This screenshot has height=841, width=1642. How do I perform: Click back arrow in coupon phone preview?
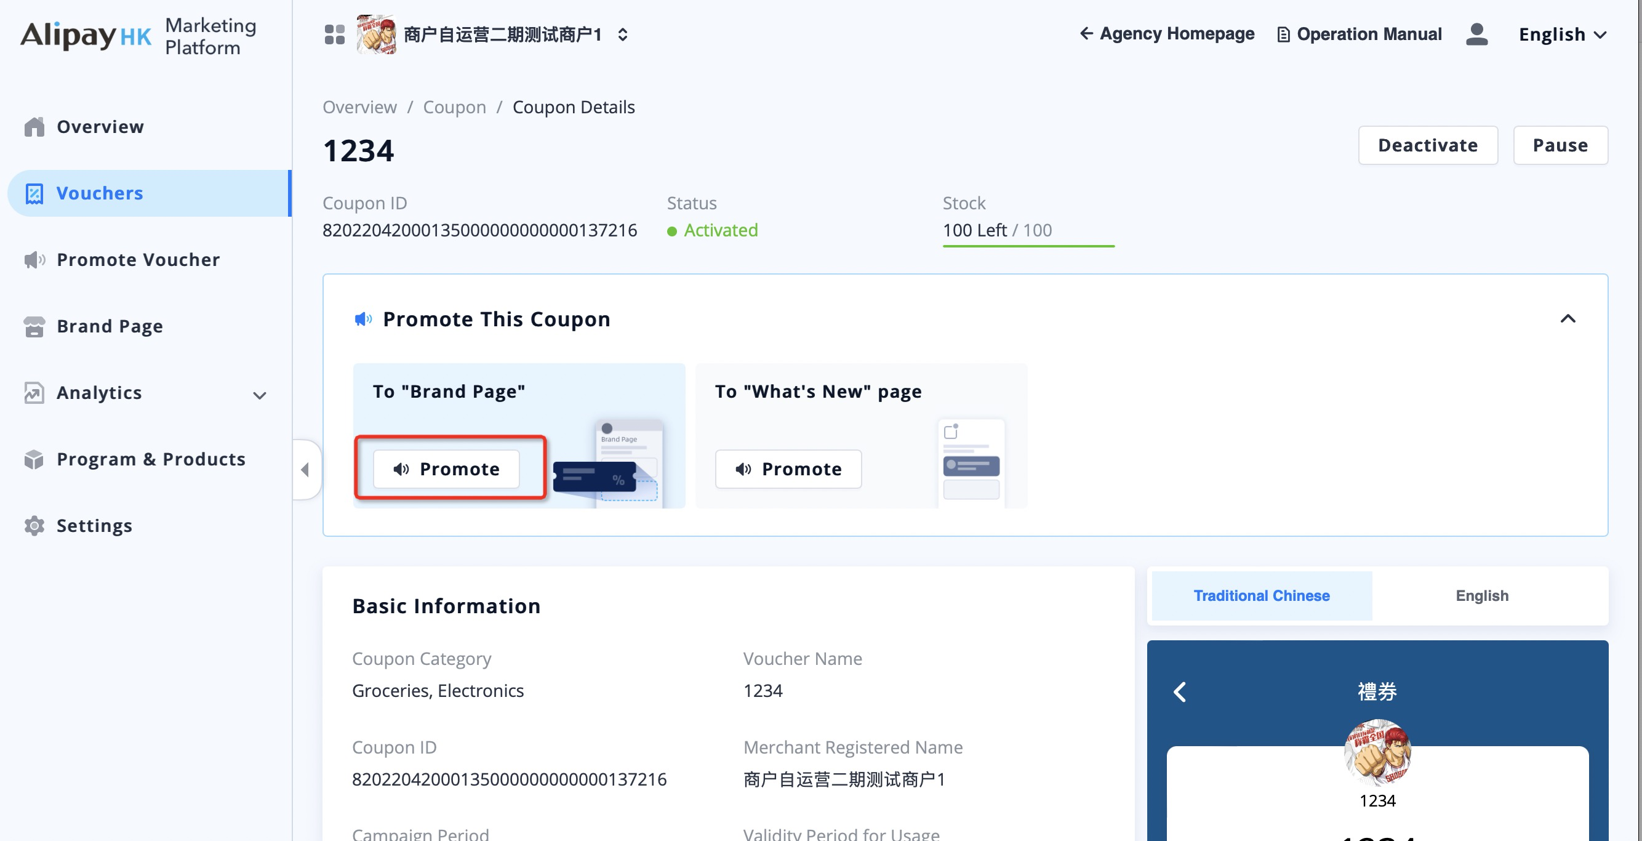1180,692
